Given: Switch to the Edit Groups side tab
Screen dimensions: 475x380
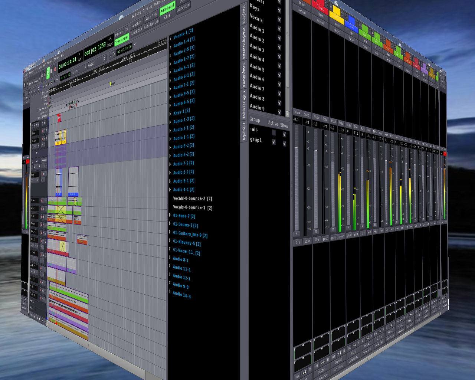Looking at the screenshot, I should coord(244,105).
